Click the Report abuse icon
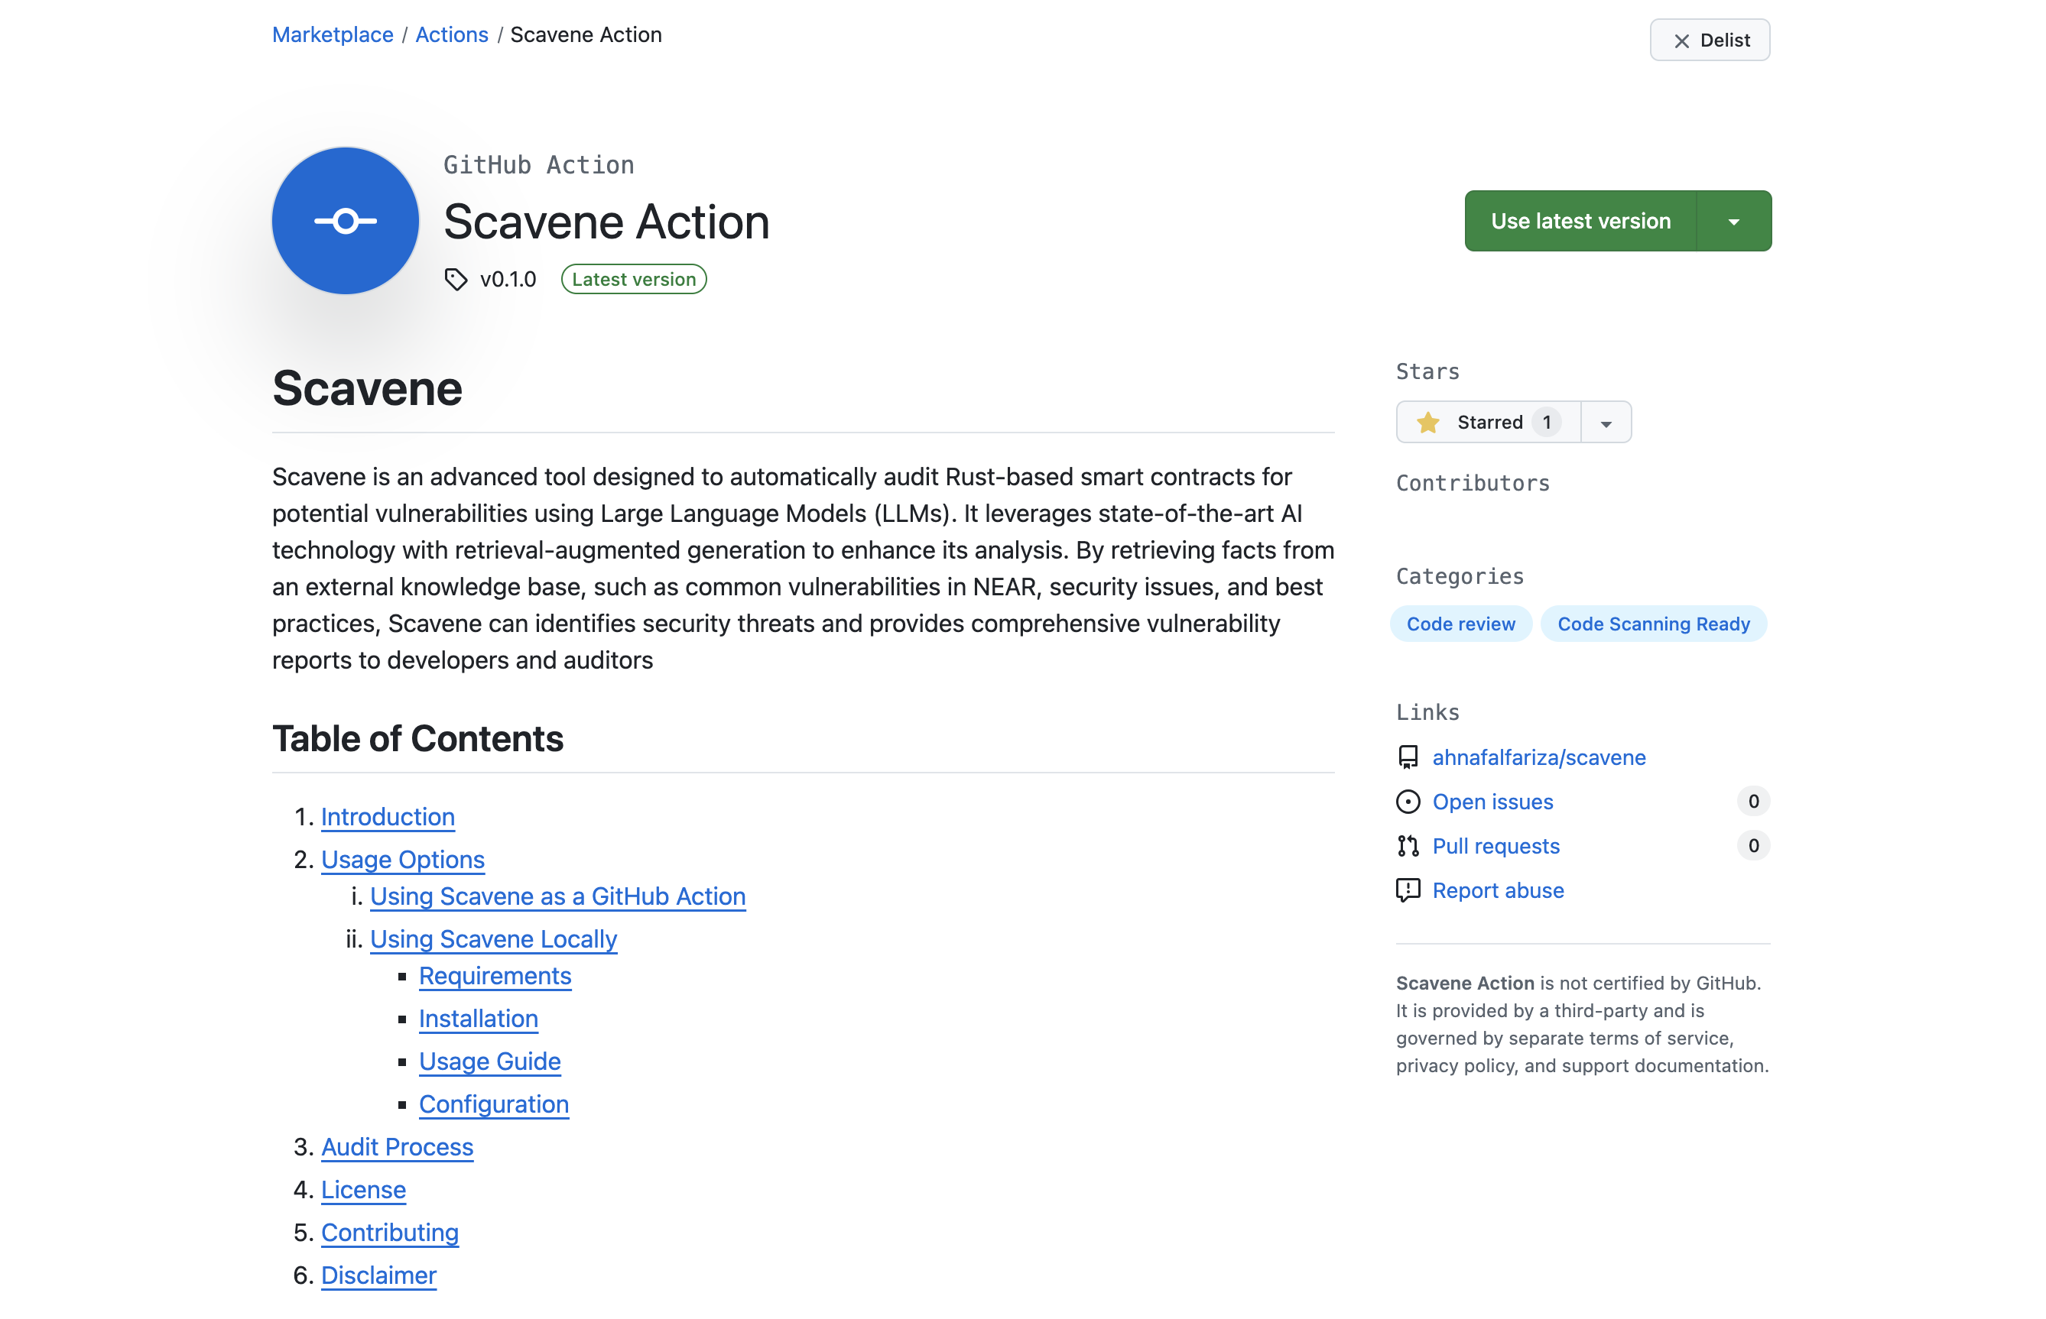The image size is (2046, 1319). pos(1408,890)
